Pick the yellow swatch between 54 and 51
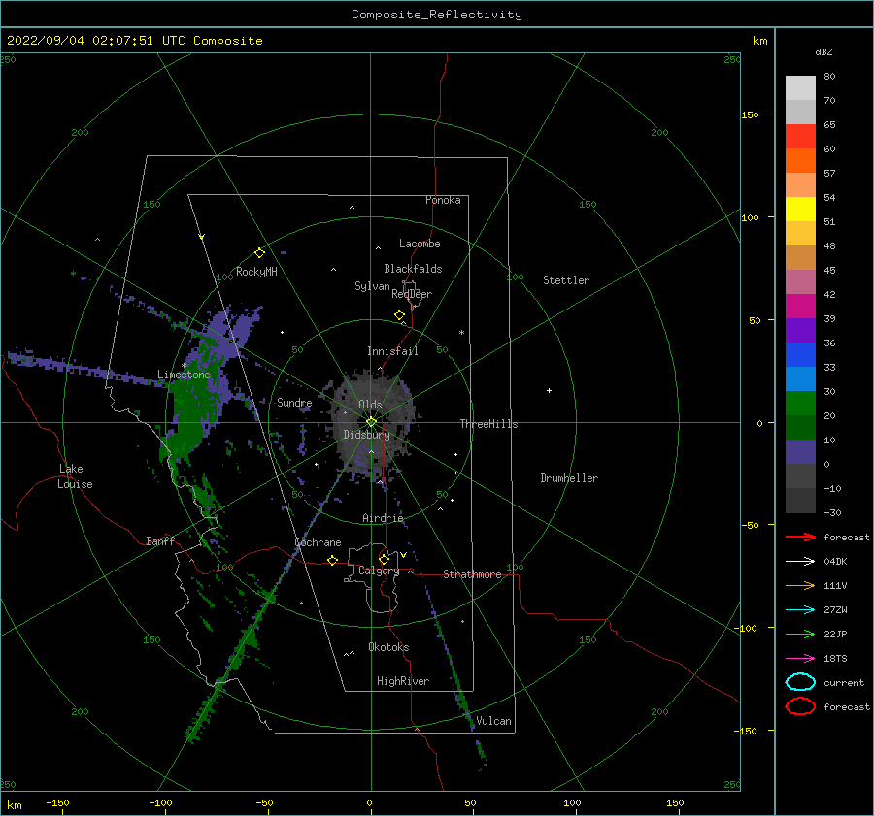 (800, 210)
